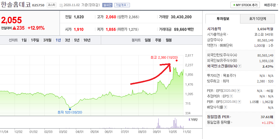279x139 pixels.
Task: Select the 1년 line chart range
Action: [58, 40]
